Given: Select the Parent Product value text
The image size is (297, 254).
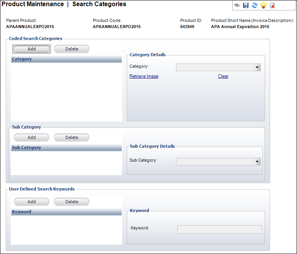Looking at the screenshot, I should pos(30,27).
